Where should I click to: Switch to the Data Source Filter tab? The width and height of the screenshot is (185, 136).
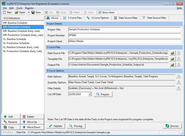coord(154,18)
